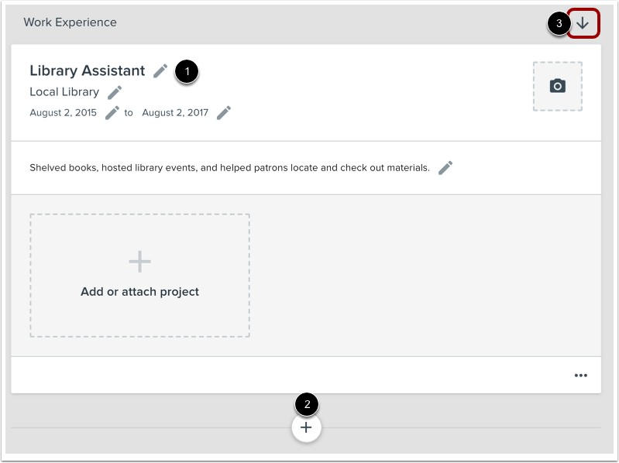Viewport: 619px width, 463px height.
Task: Move Work Experience section down with arrow
Action: (x=583, y=23)
